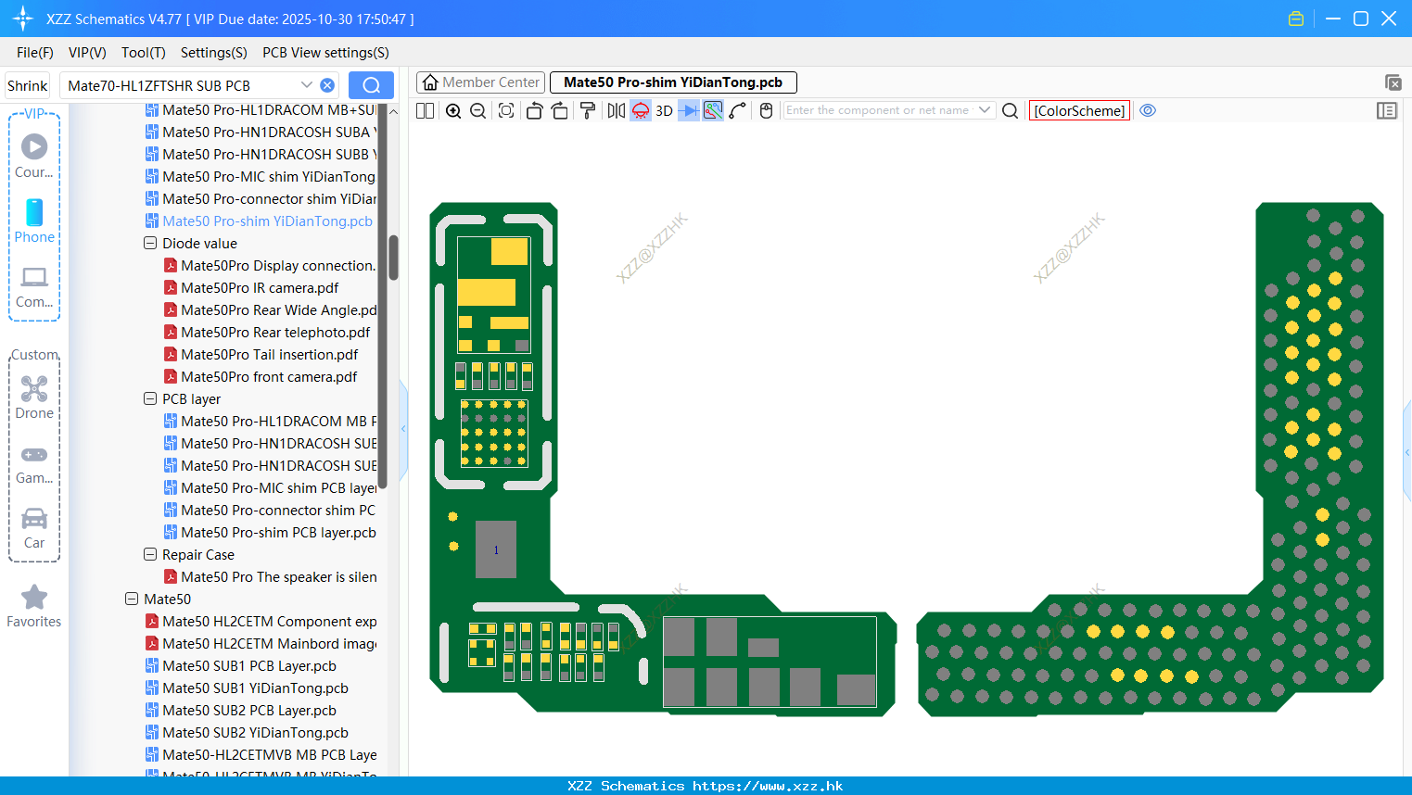Open the Favorites star icon
Screen dimensions: 1412x795
pyautogui.click(x=34, y=606)
